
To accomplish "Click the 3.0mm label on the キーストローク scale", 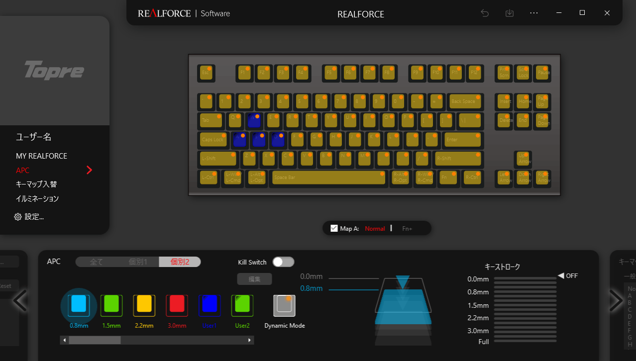I will point(478,331).
